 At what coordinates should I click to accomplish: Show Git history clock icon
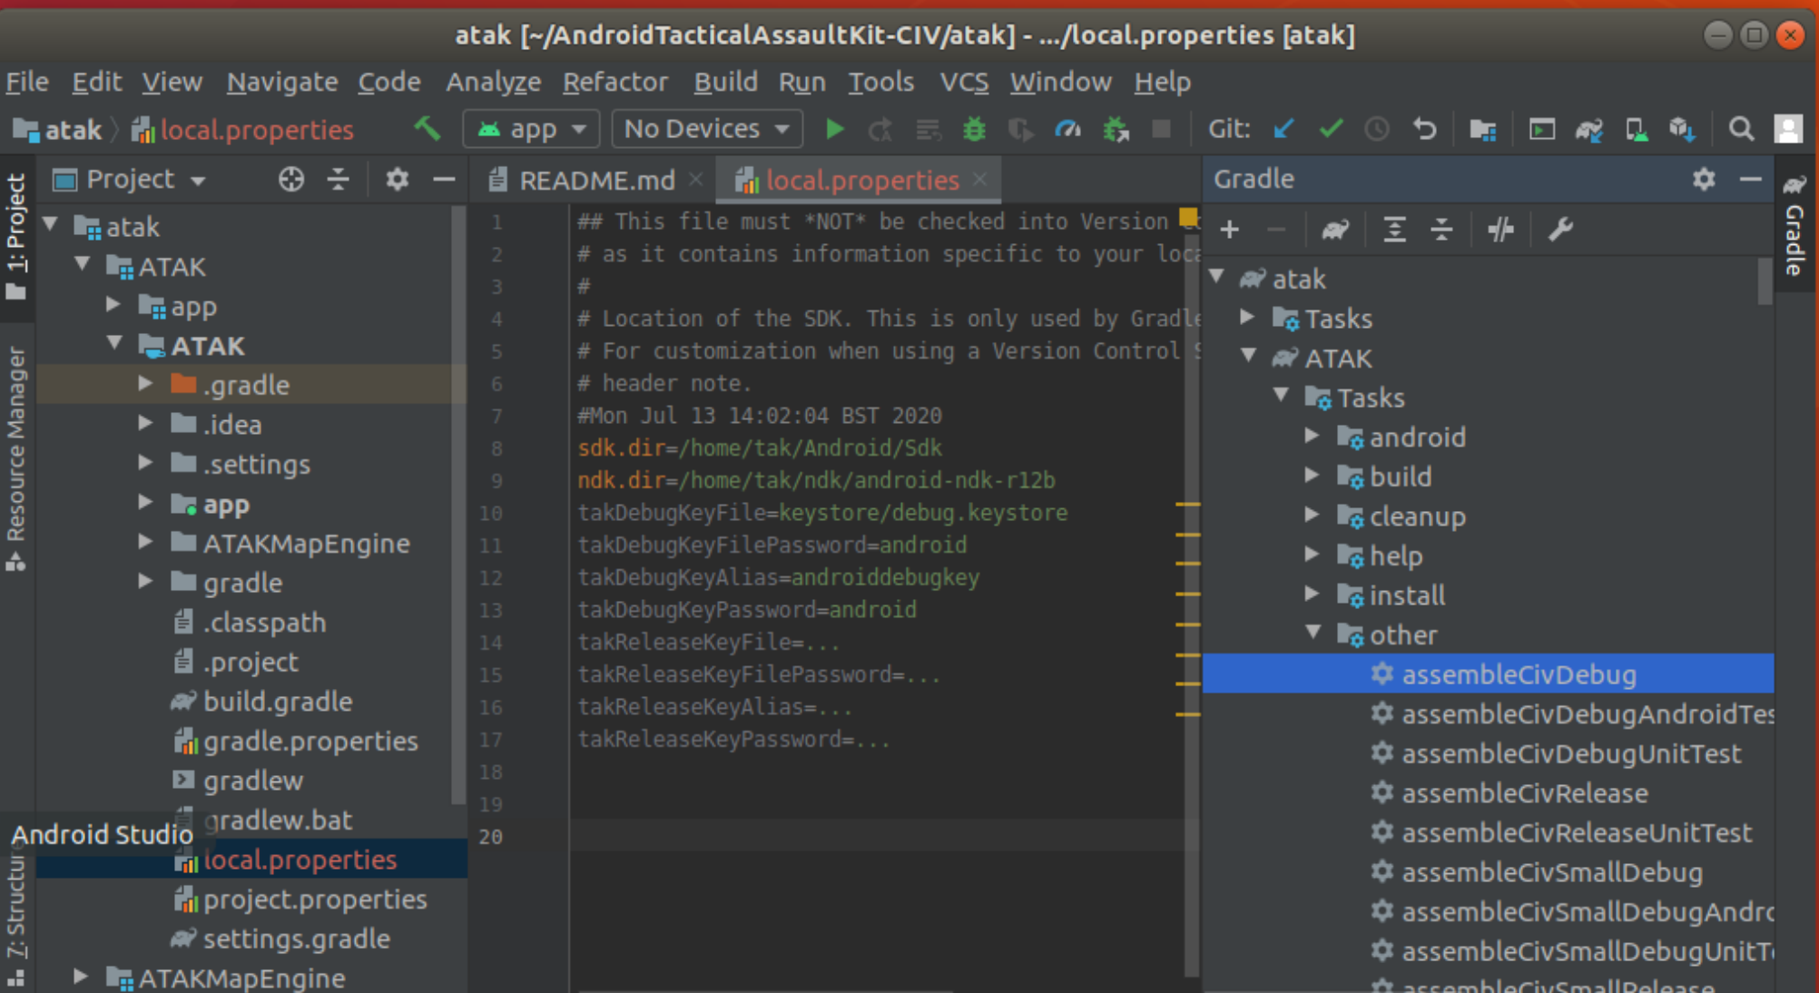pos(1377,129)
